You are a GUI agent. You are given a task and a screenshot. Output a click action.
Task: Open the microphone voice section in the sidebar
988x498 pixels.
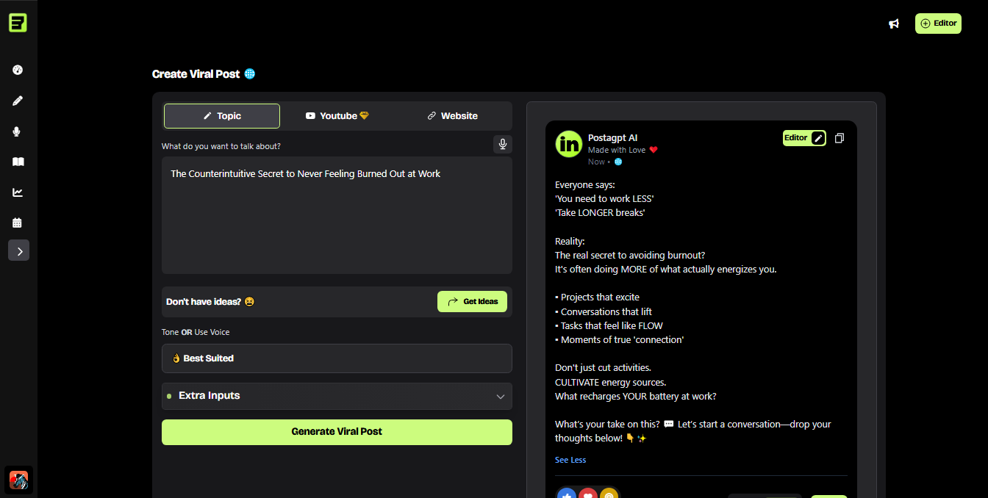point(18,131)
